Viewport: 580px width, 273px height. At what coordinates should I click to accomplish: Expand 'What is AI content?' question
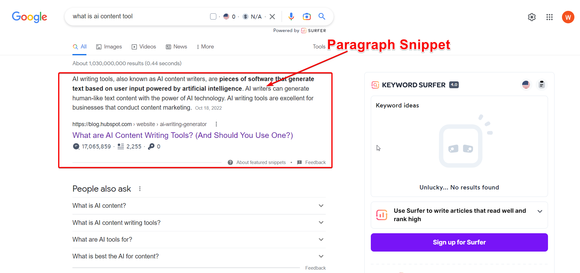(x=199, y=206)
